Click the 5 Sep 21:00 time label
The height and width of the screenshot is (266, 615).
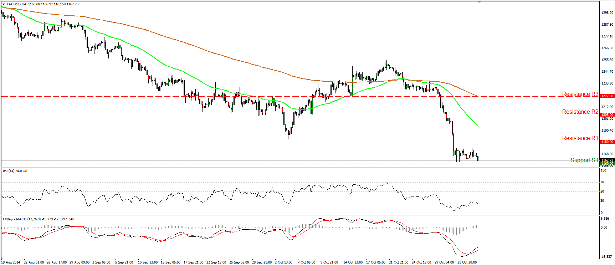point(124,262)
